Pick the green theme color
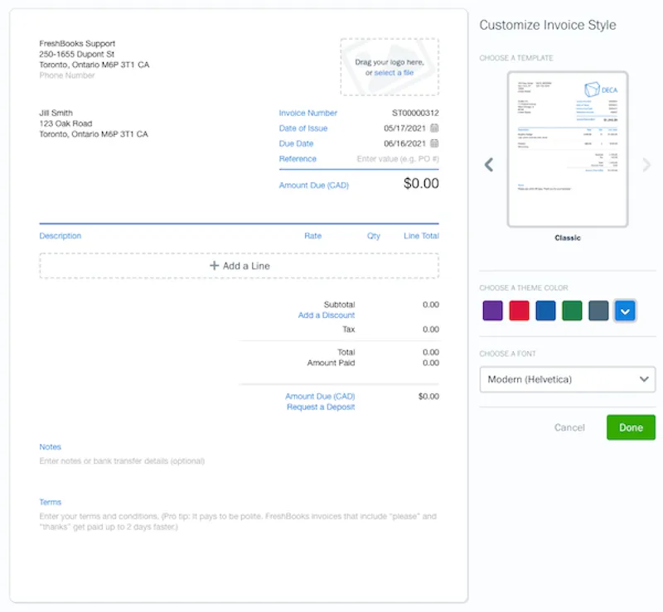The height and width of the screenshot is (612, 663). [x=572, y=311]
